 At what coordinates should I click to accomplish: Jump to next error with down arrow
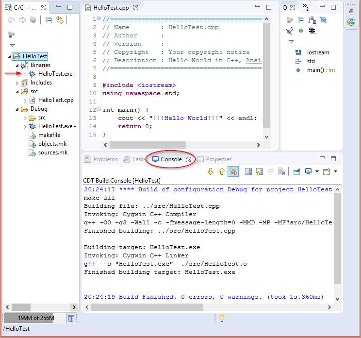pyautogui.click(x=211, y=171)
